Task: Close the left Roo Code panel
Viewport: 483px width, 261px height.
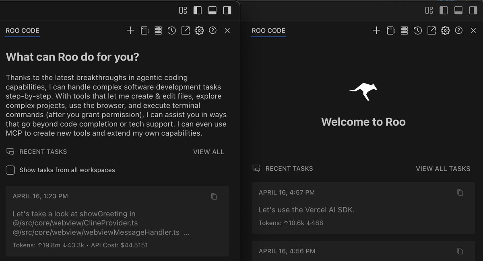Action: point(227,31)
